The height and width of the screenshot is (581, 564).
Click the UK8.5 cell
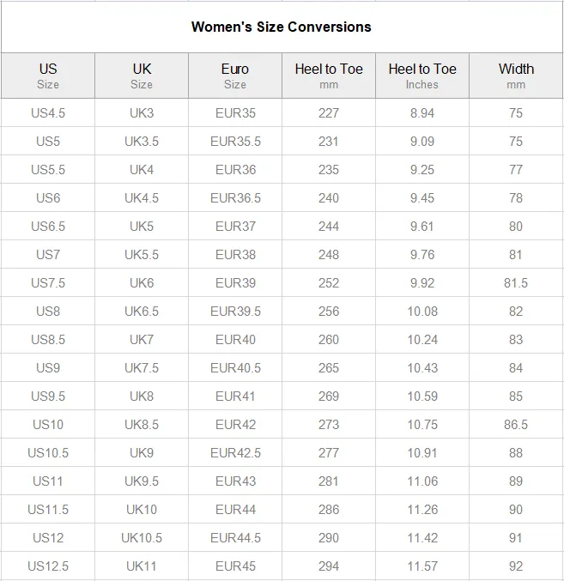[x=142, y=424]
